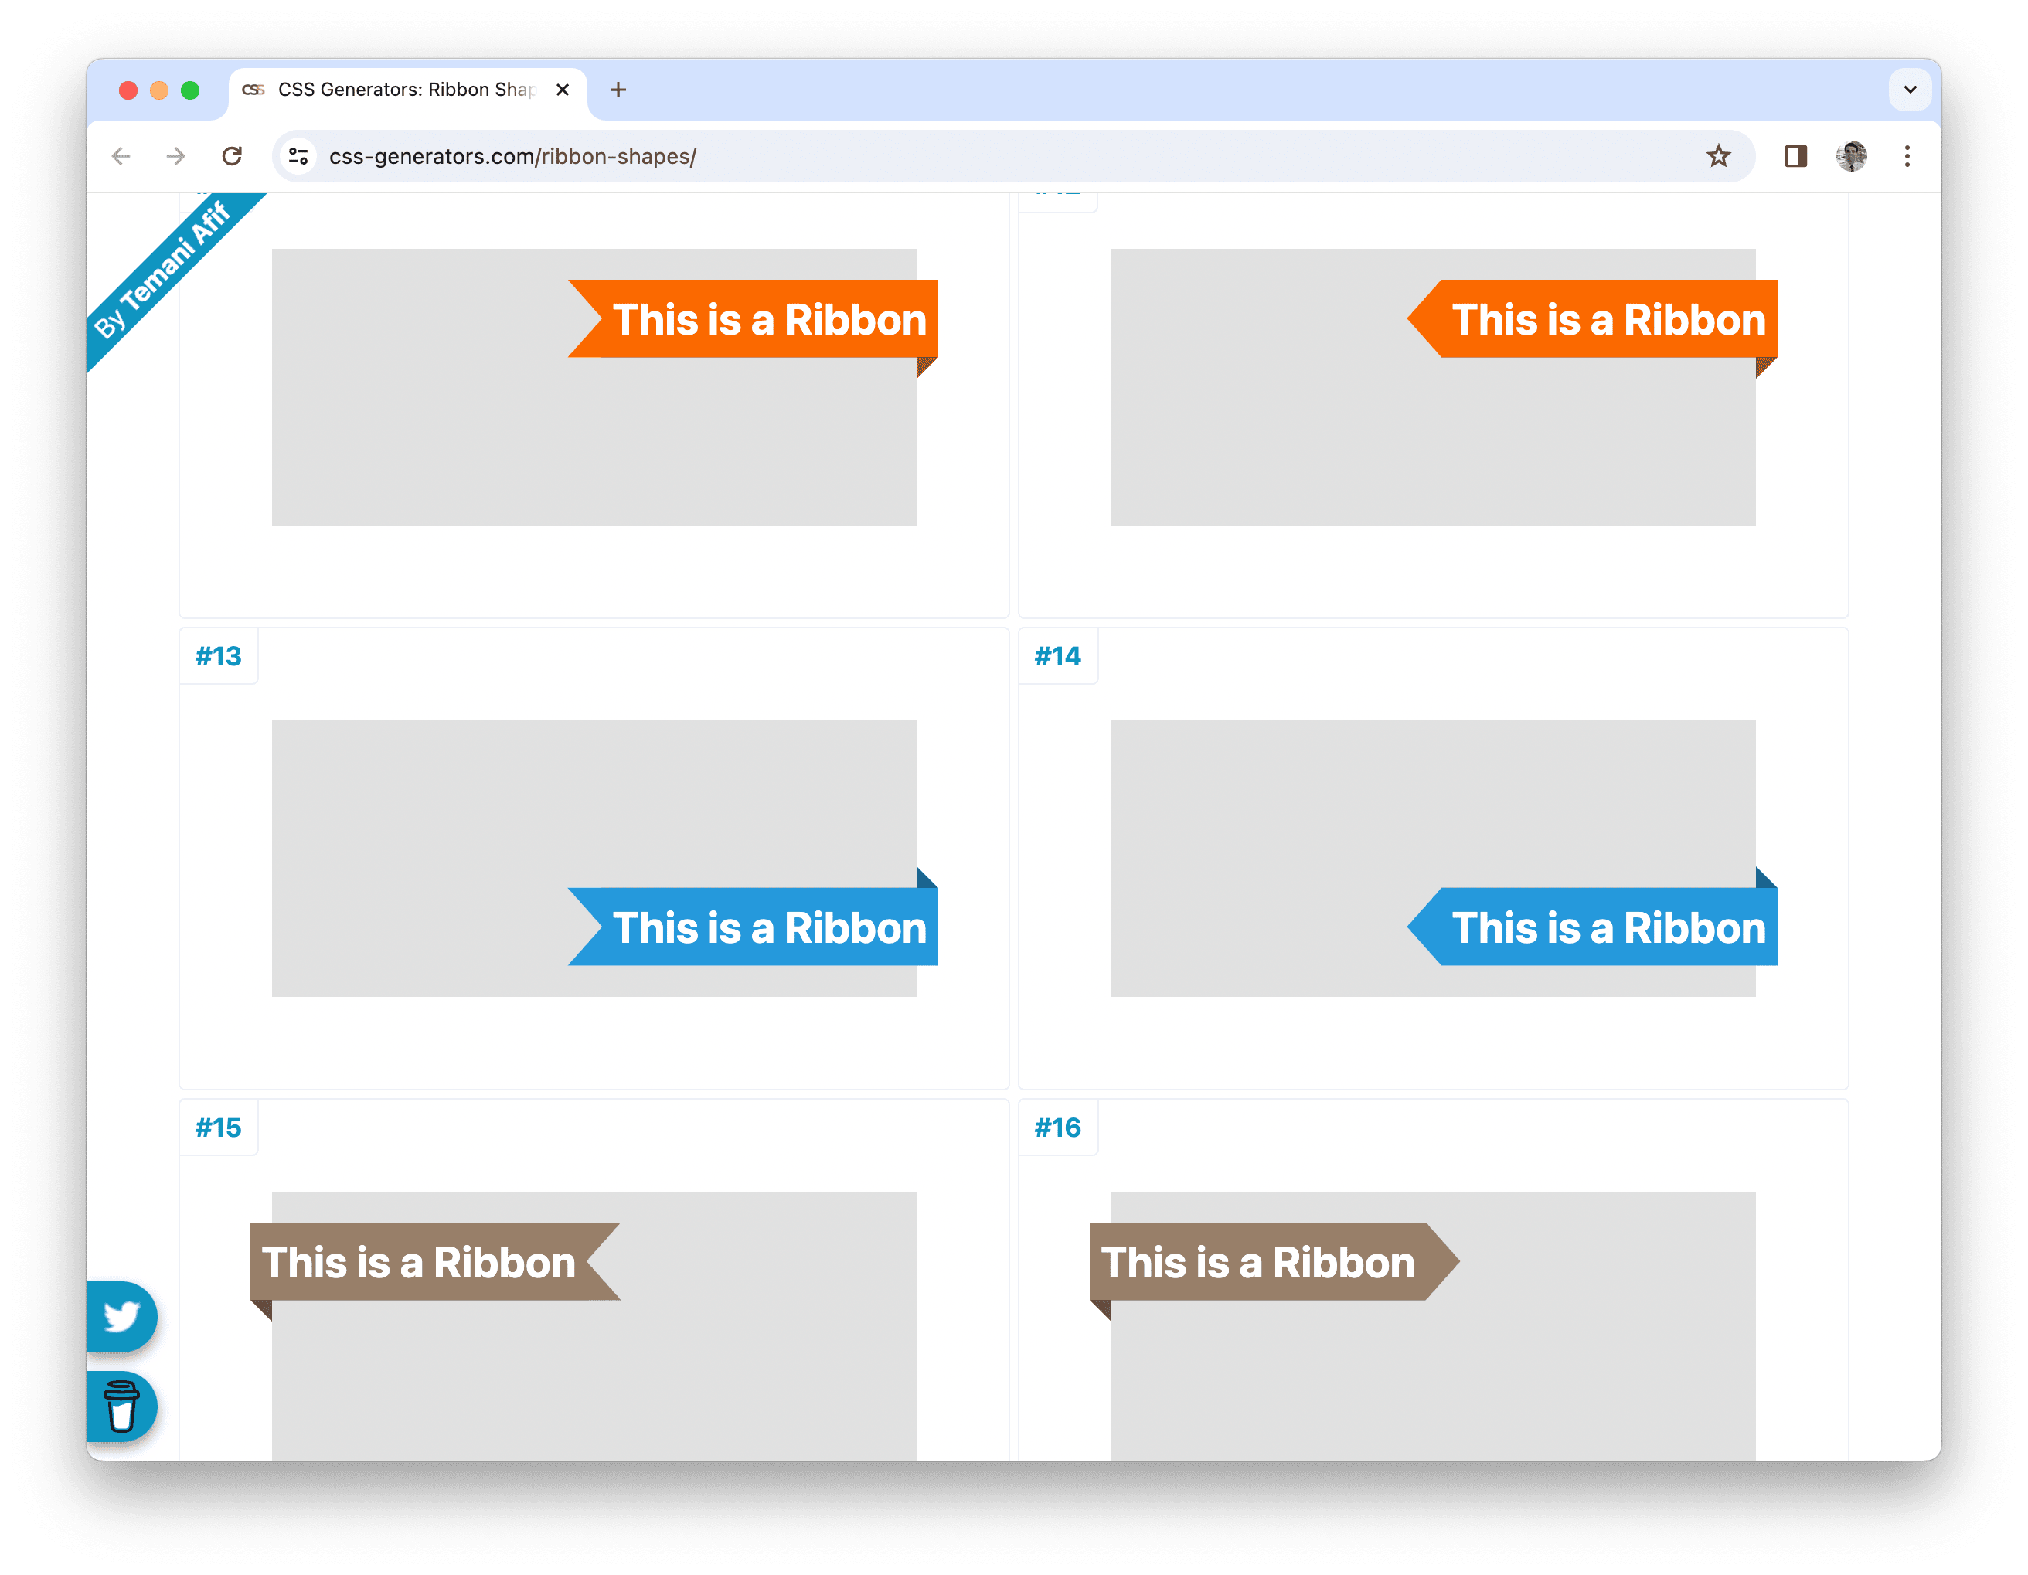The image size is (2028, 1575).
Task: Open a new tab with the plus button
Action: (x=618, y=90)
